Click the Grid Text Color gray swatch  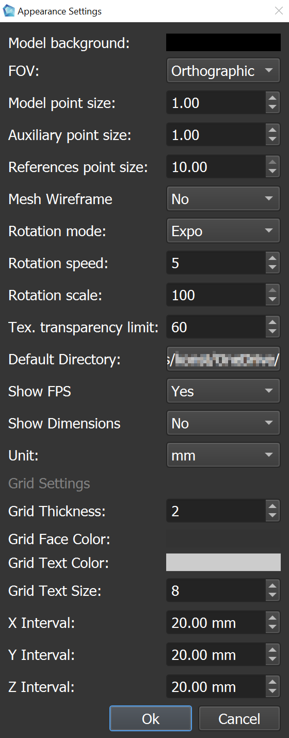coord(223,562)
